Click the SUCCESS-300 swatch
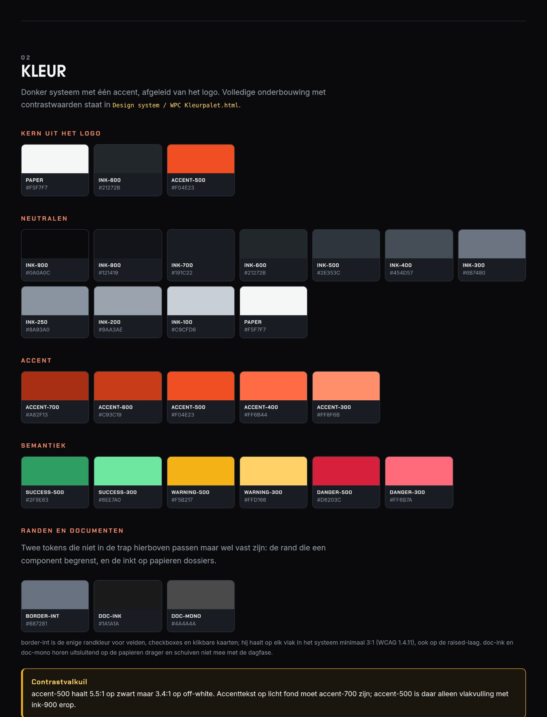The width and height of the screenshot is (547, 717). click(x=128, y=482)
